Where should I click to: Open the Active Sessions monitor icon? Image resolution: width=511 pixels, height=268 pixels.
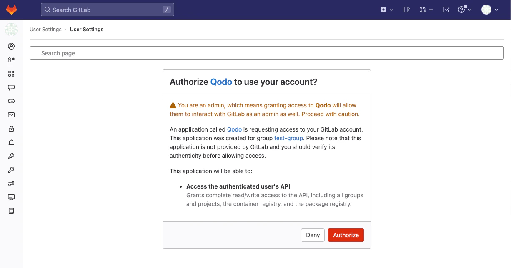click(x=11, y=197)
